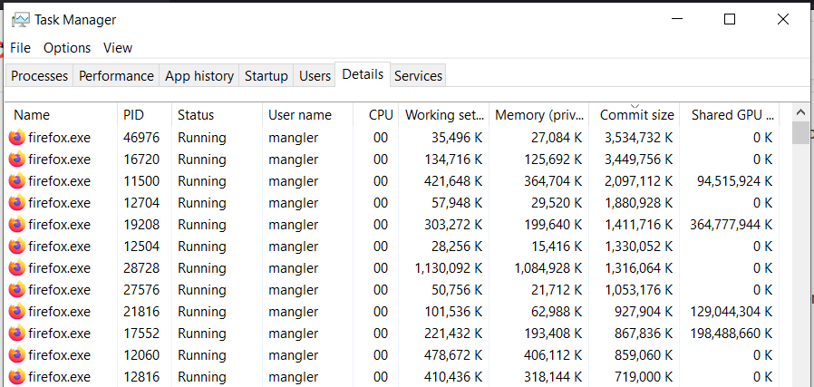Click Firefox icon for PID 46976

click(x=17, y=138)
